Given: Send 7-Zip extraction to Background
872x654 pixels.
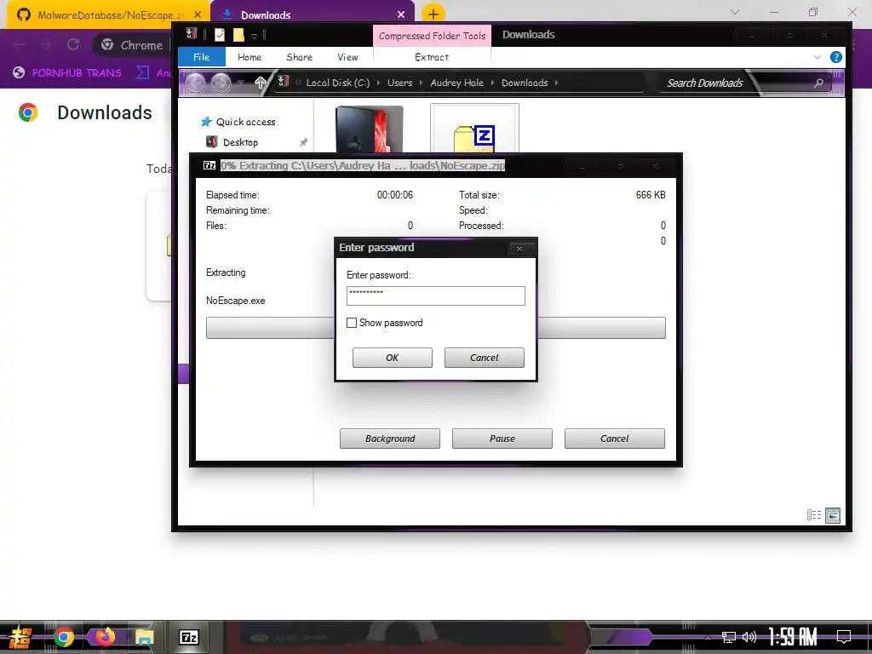Looking at the screenshot, I should click(390, 439).
